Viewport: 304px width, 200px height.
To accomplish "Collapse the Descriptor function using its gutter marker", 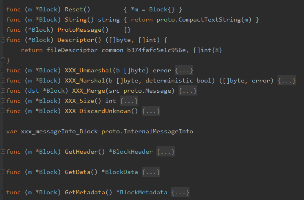I will click(x=3, y=40).
